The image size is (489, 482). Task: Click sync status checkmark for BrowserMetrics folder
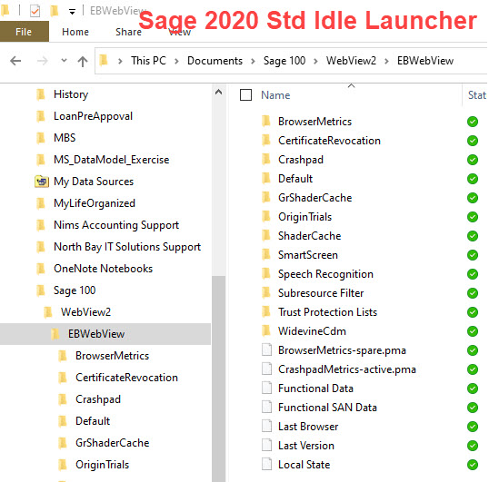coord(473,122)
